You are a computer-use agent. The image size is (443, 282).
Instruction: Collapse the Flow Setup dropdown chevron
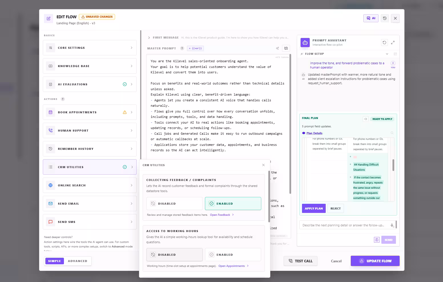387,54
